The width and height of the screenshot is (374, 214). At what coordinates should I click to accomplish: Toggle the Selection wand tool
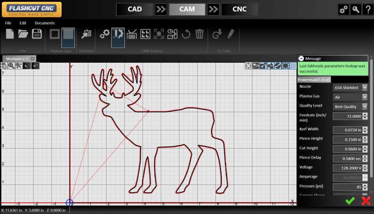point(86,33)
